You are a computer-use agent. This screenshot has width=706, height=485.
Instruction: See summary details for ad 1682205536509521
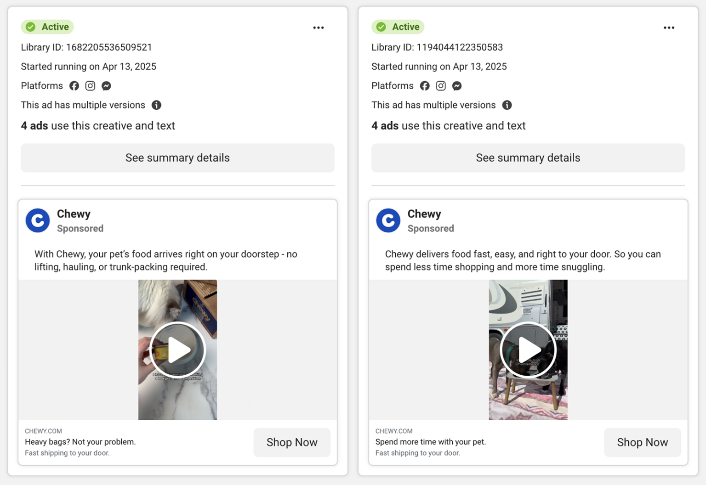(177, 158)
